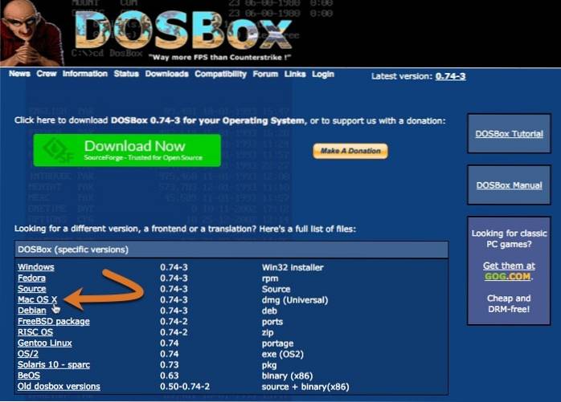Open the DOSBox Manual box

[509, 185]
